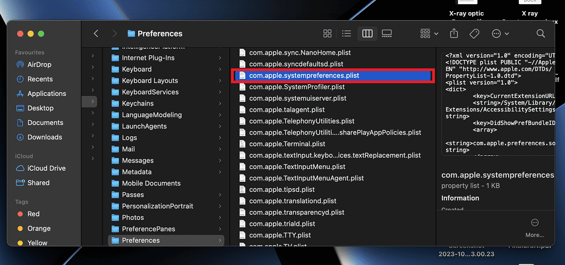Open Downloads in sidebar

[x=45, y=137]
